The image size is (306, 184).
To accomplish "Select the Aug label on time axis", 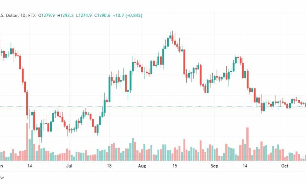I will tap(142, 166).
